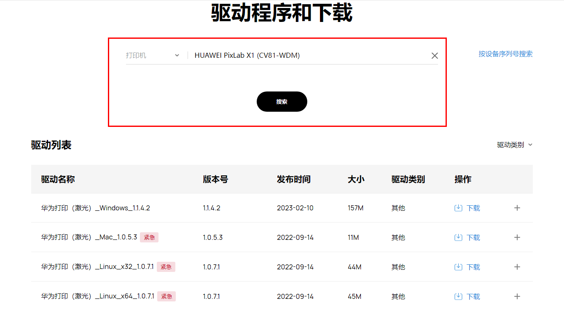The height and width of the screenshot is (309, 564).
Task: Clear the HUAWEI PixLab X1 search field
Action: (x=435, y=56)
